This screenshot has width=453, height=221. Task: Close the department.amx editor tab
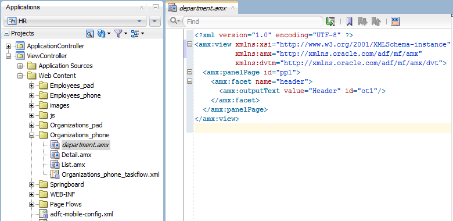233,7
